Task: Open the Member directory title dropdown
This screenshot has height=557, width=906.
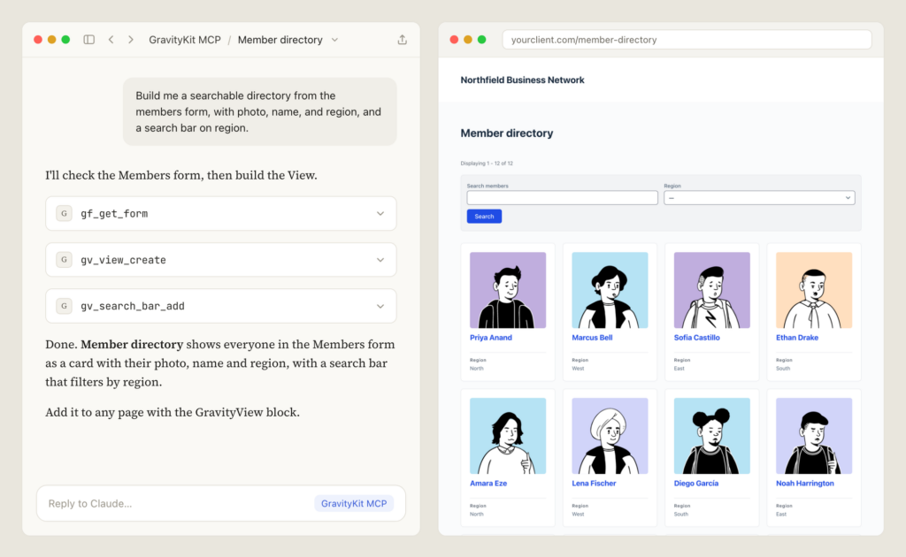Action: pyautogui.click(x=334, y=40)
